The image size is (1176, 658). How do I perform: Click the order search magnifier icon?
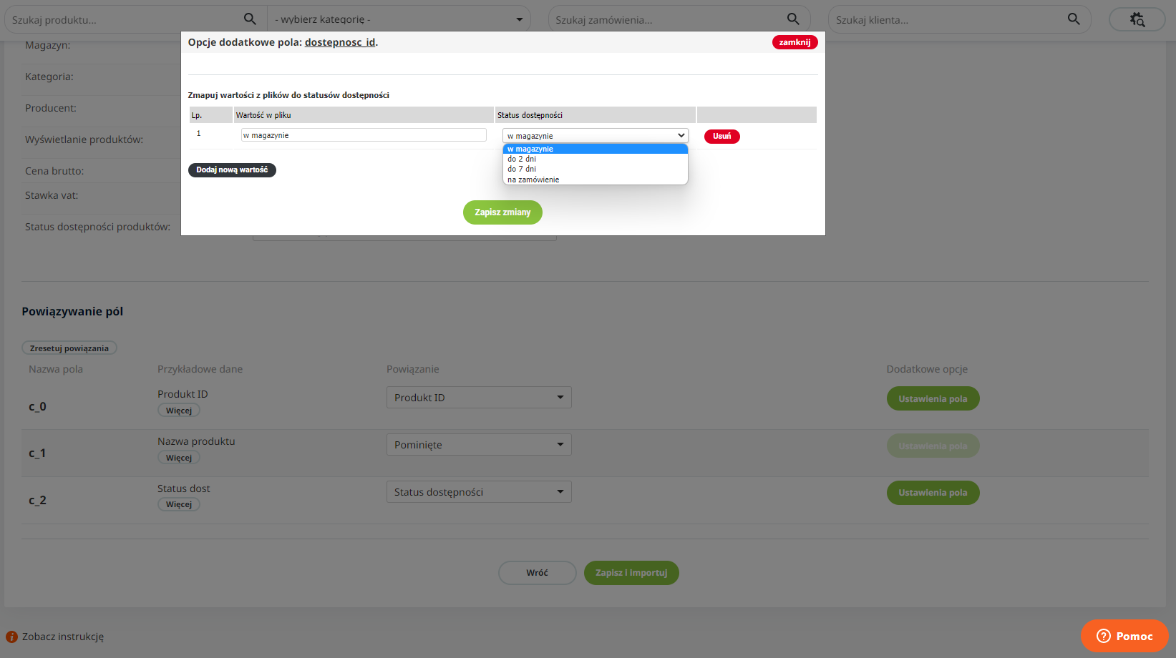coord(793,19)
